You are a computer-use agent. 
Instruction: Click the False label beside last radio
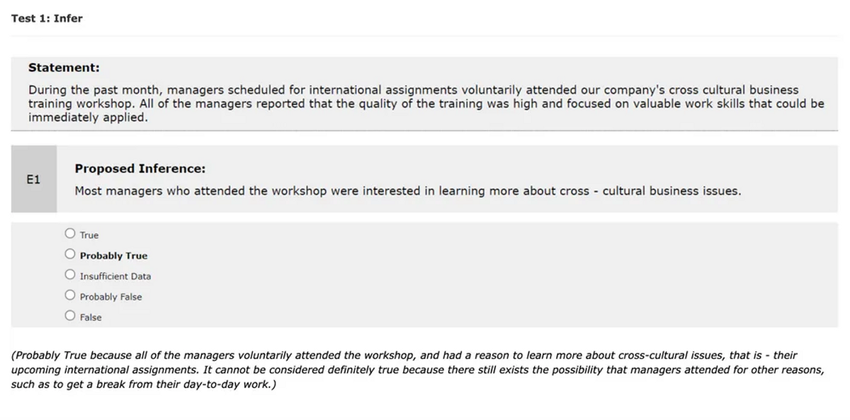coord(91,317)
